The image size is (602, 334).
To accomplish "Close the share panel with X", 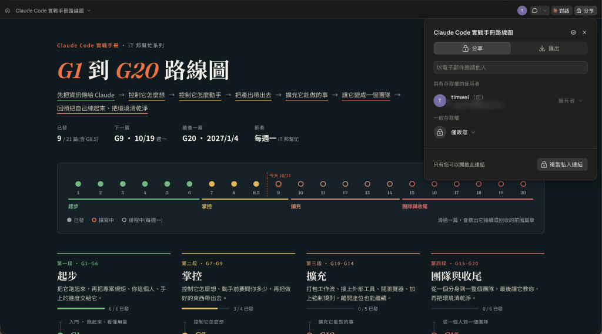I will click(x=584, y=33).
